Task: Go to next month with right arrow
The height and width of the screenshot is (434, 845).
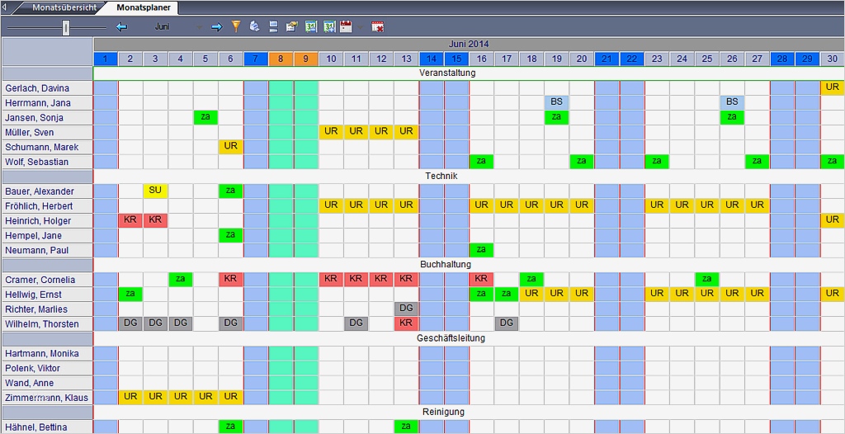Action: pyautogui.click(x=217, y=27)
